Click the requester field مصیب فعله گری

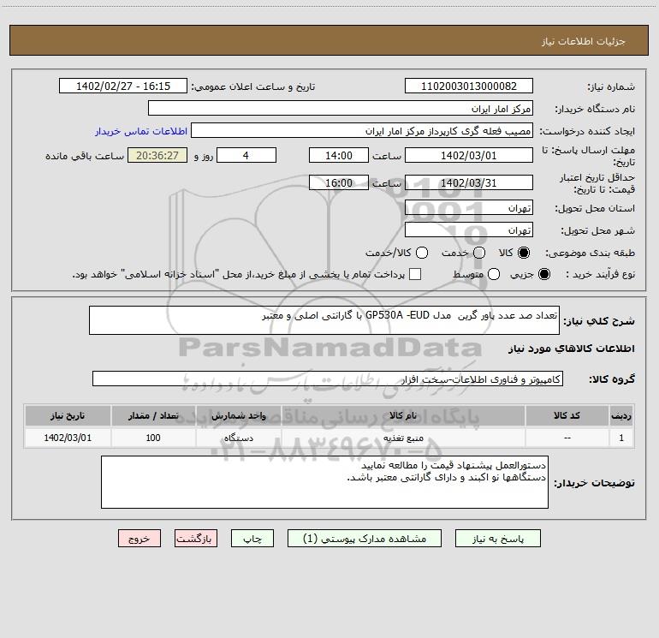(362, 131)
